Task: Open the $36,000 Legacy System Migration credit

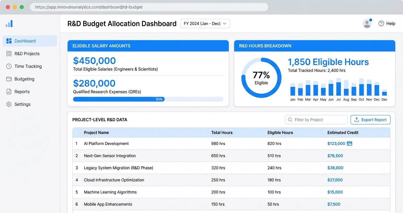Action: coord(335,168)
